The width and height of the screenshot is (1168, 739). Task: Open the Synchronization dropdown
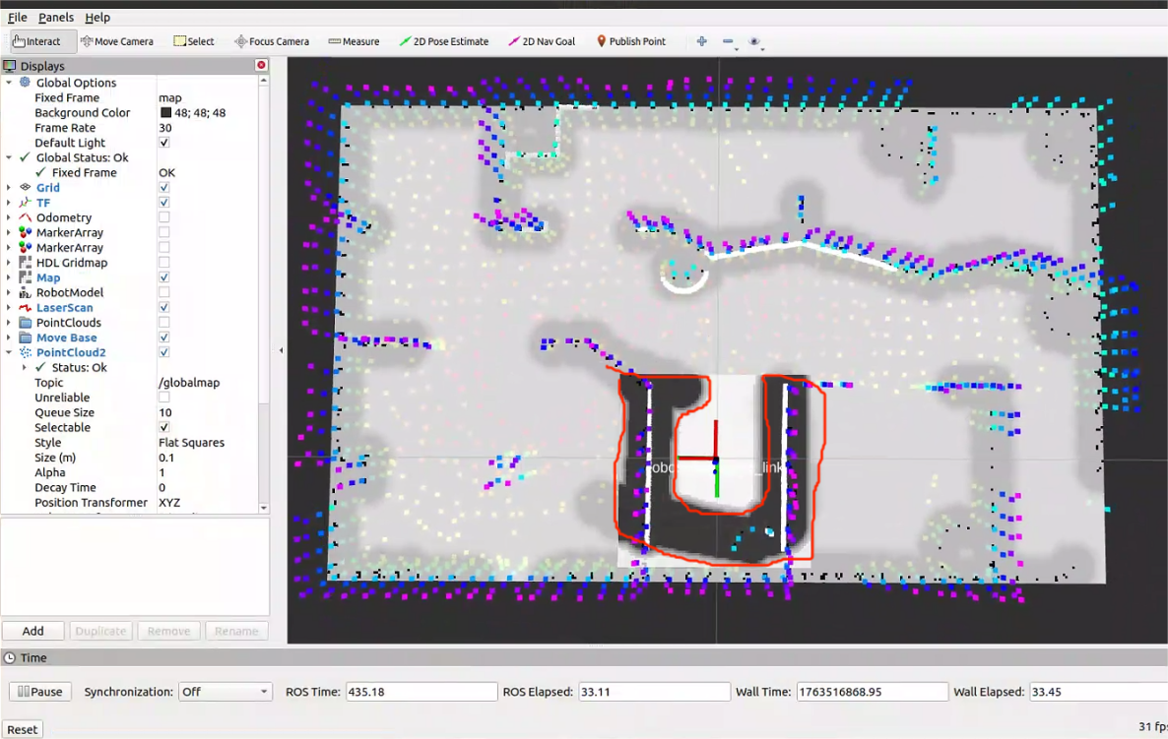tap(225, 692)
